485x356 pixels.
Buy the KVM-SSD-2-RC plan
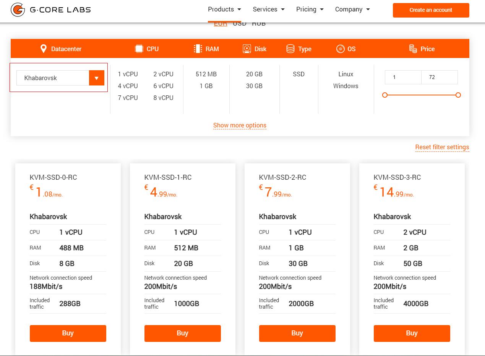point(297,333)
